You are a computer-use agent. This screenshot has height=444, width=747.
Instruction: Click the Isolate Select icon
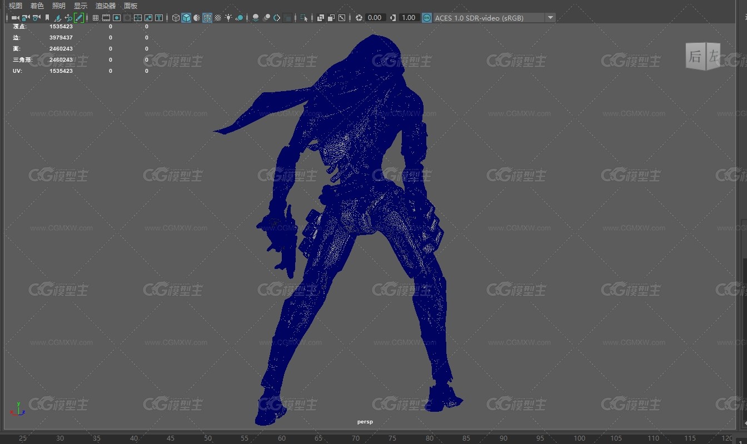303,18
